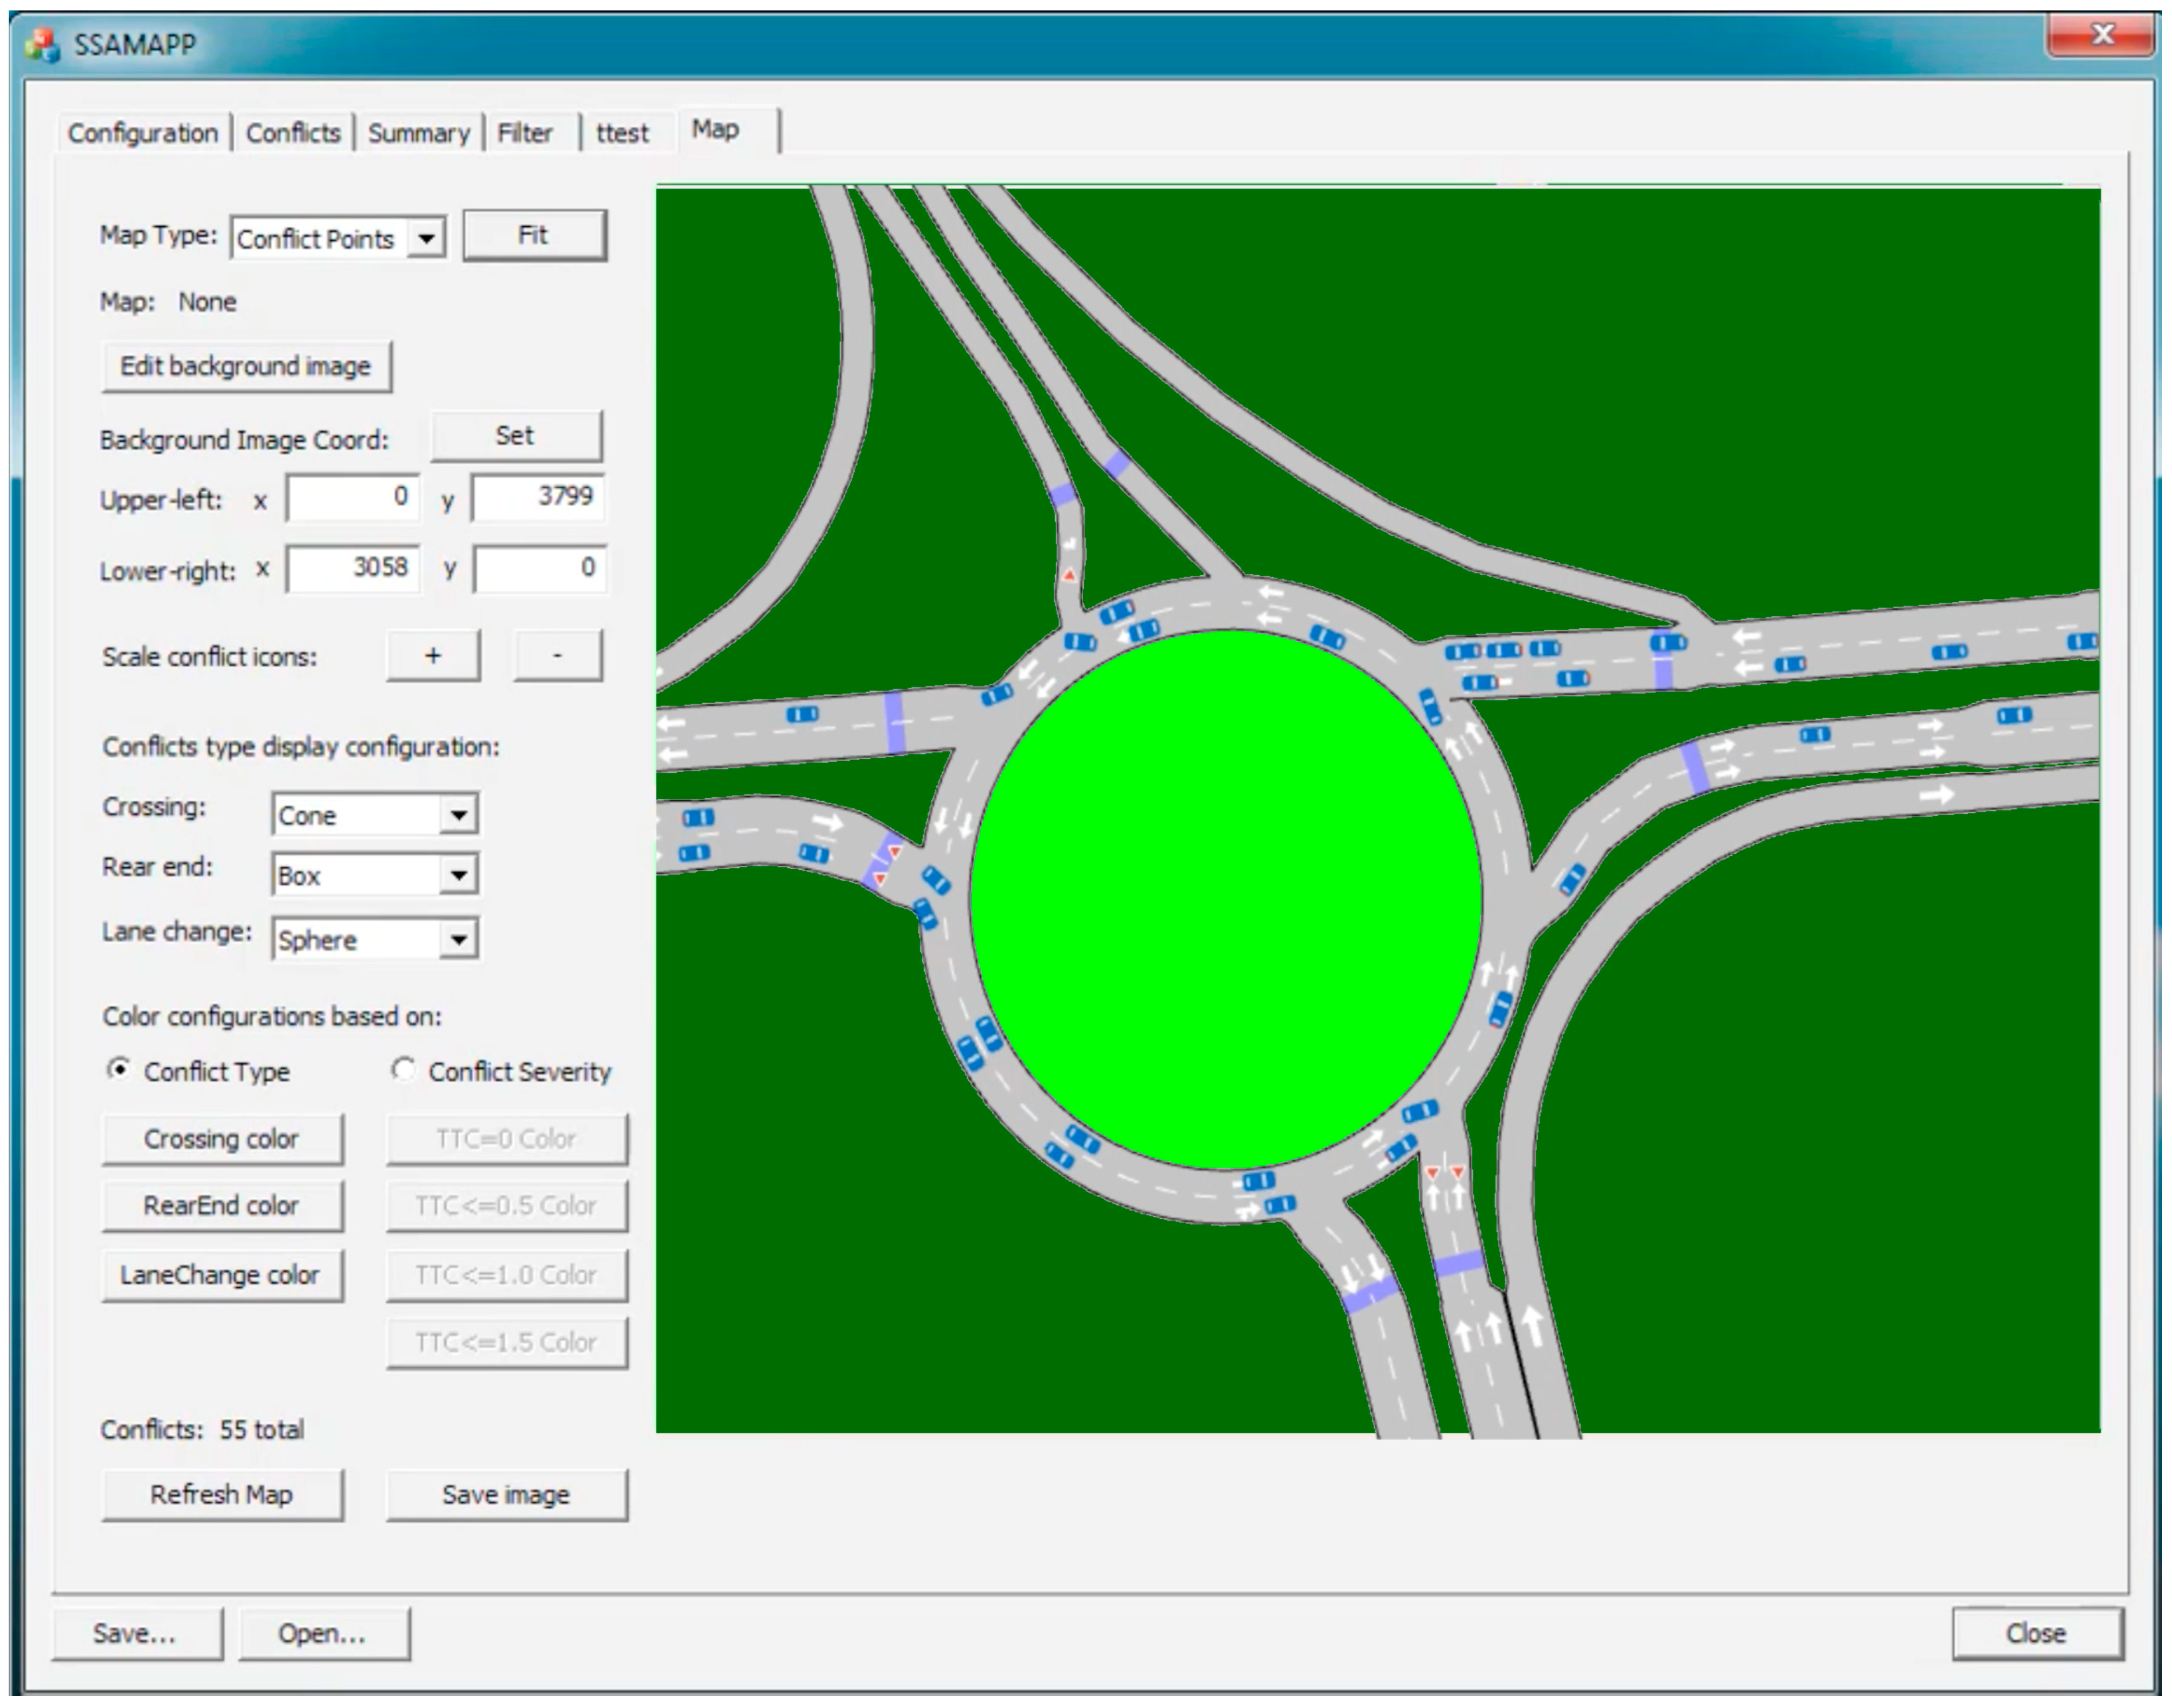Screen dimensions: 2172x1708
Task: Select the Conflict Type radio button
Action: pos(119,1070)
